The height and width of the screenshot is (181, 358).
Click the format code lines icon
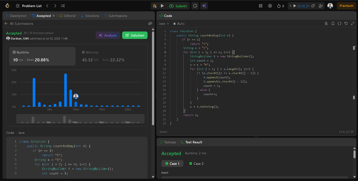click(x=326, y=24)
